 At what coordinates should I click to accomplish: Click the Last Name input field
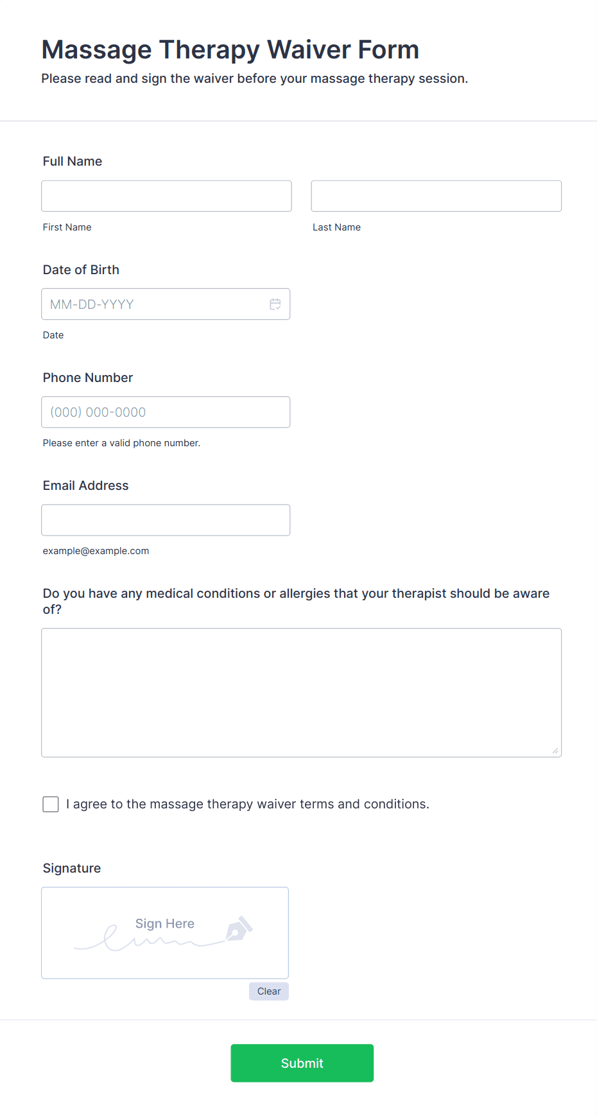point(437,196)
